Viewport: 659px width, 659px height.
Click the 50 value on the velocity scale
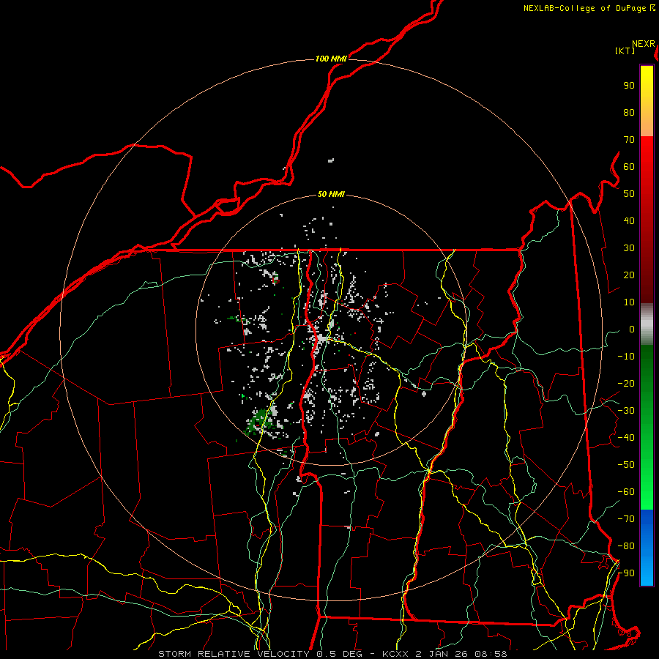click(x=629, y=194)
